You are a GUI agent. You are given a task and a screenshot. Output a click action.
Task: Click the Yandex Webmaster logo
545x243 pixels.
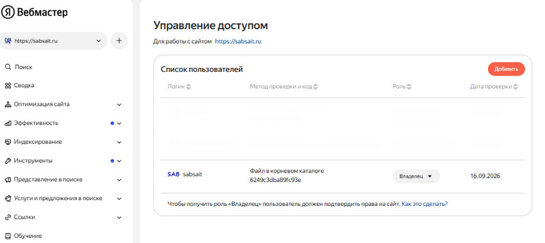click(35, 13)
